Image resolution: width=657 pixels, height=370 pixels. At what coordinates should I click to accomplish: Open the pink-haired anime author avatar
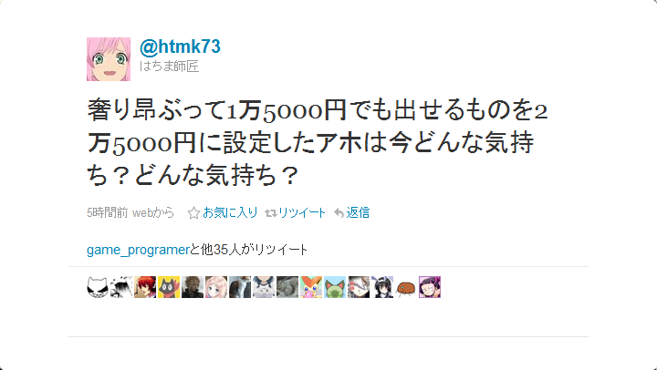click(109, 59)
